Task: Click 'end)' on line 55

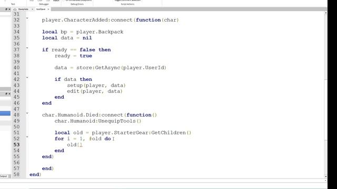Action: pos(48,156)
